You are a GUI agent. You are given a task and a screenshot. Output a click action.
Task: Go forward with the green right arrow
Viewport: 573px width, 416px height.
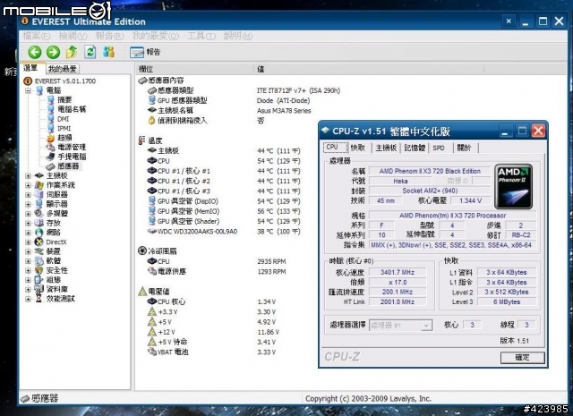[x=54, y=52]
